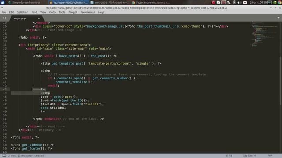The height and width of the screenshot is (158, 282).
Task: Open the Goto menu
Action: tap(52, 12)
